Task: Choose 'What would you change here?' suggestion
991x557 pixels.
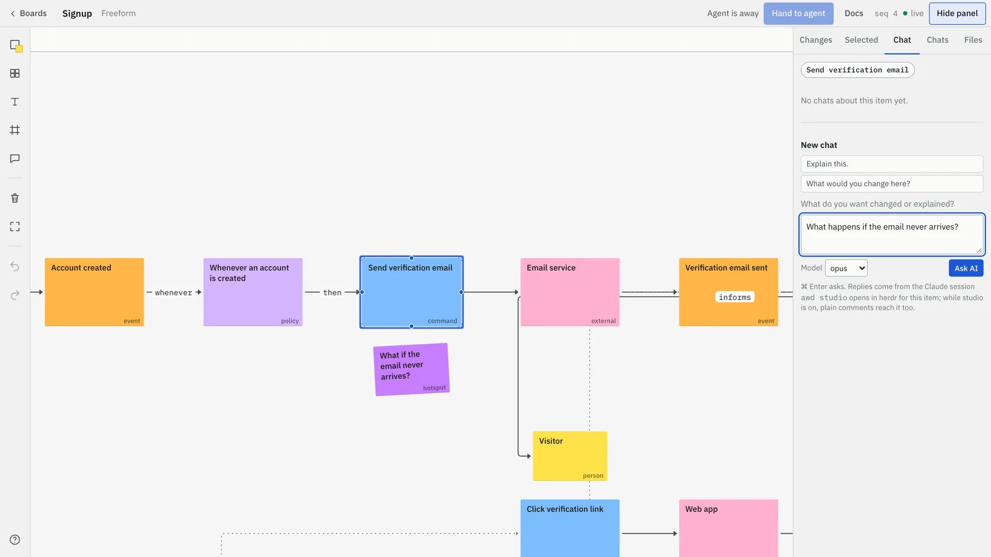Action: tap(892, 184)
